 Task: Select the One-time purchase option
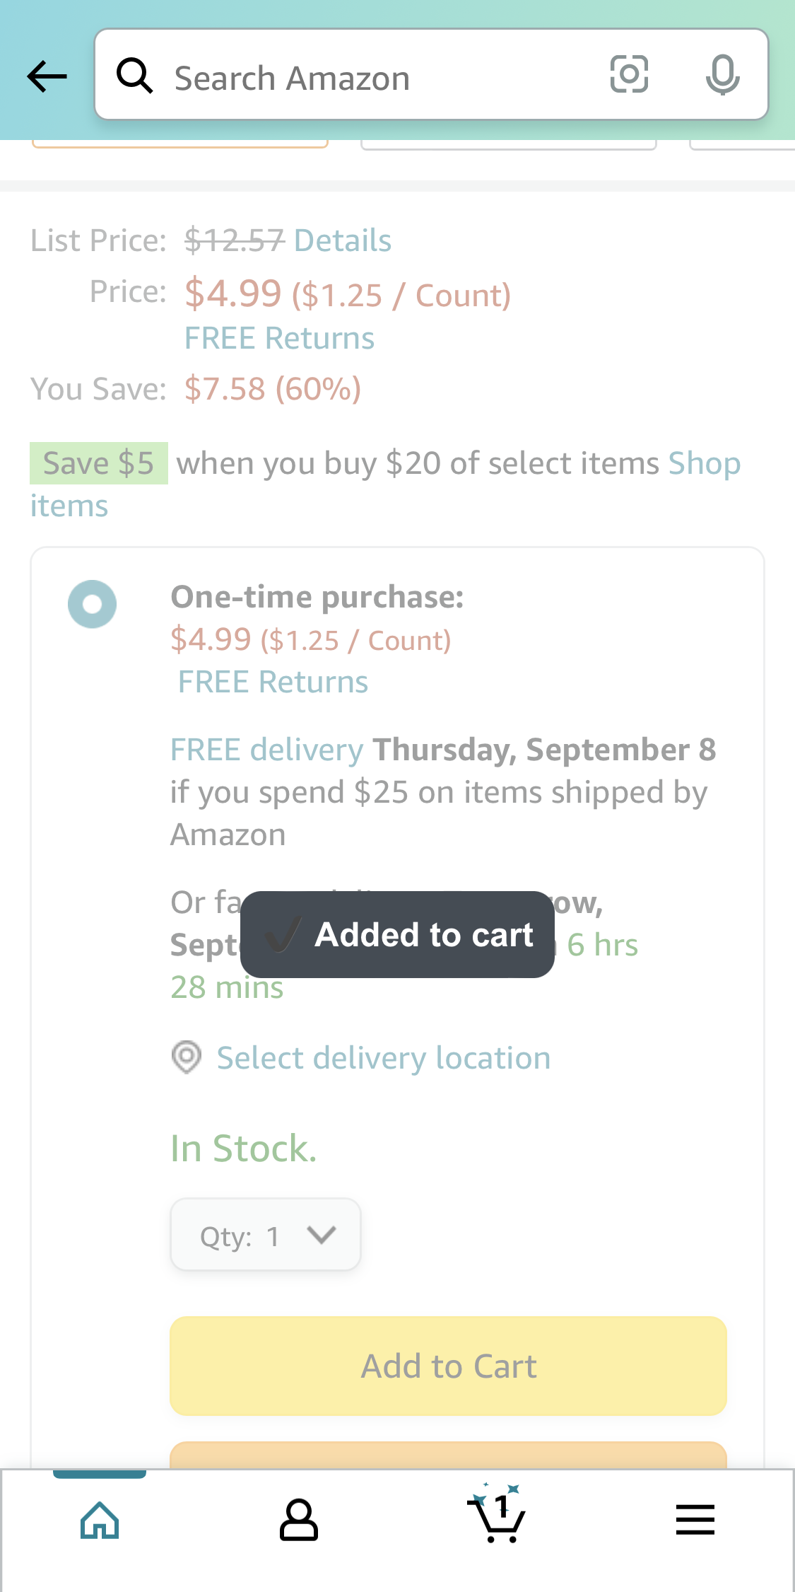pos(91,604)
